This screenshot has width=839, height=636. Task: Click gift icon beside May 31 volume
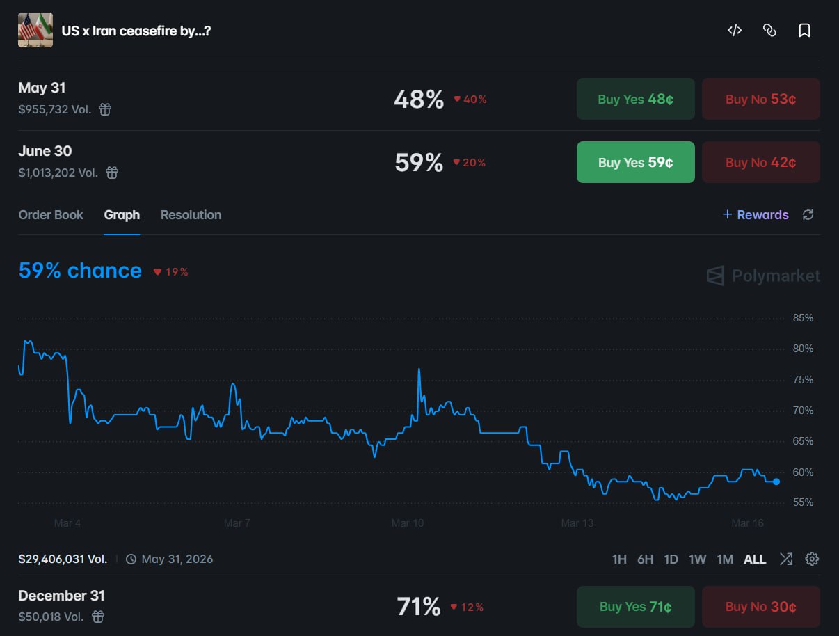pyautogui.click(x=105, y=109)
